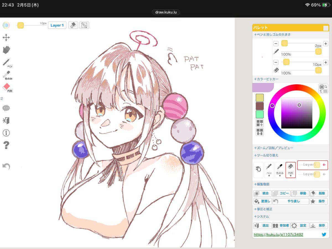Click the undo arrow in left toolbar
This screenshot has height=249, width=332.
(x=6, y=166)
